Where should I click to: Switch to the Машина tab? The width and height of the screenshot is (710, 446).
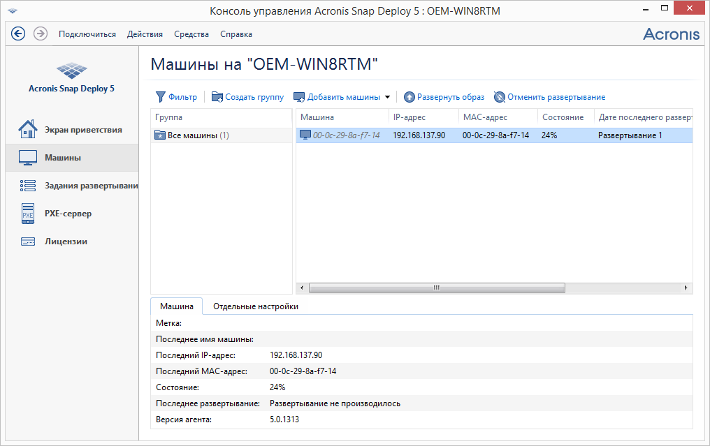click(177, 306)
